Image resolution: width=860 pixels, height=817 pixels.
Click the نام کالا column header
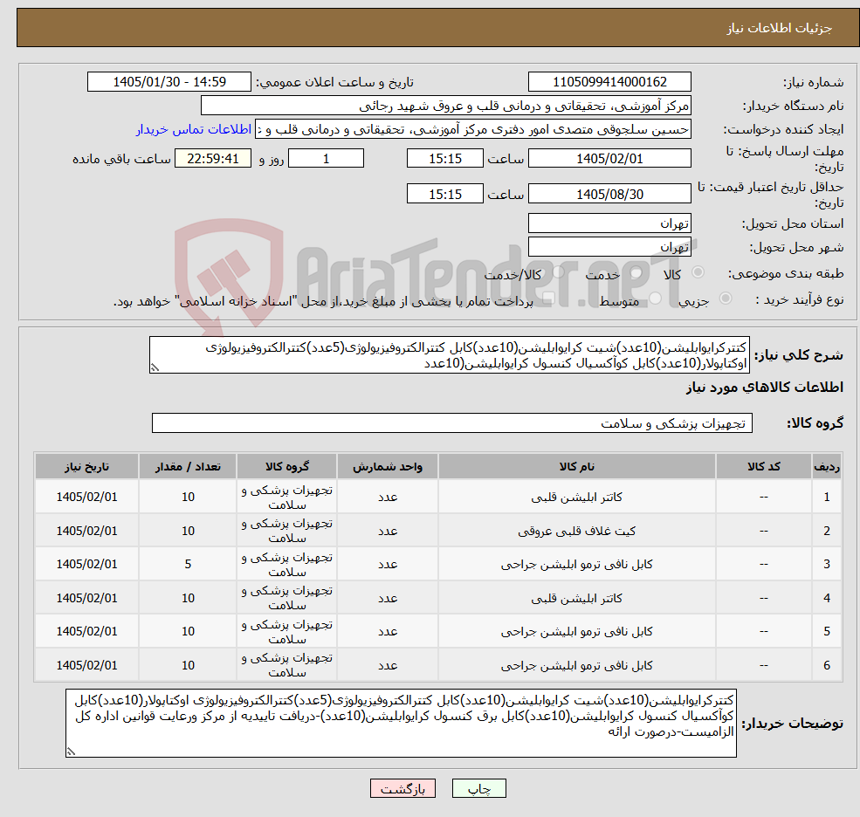[576, 467]
